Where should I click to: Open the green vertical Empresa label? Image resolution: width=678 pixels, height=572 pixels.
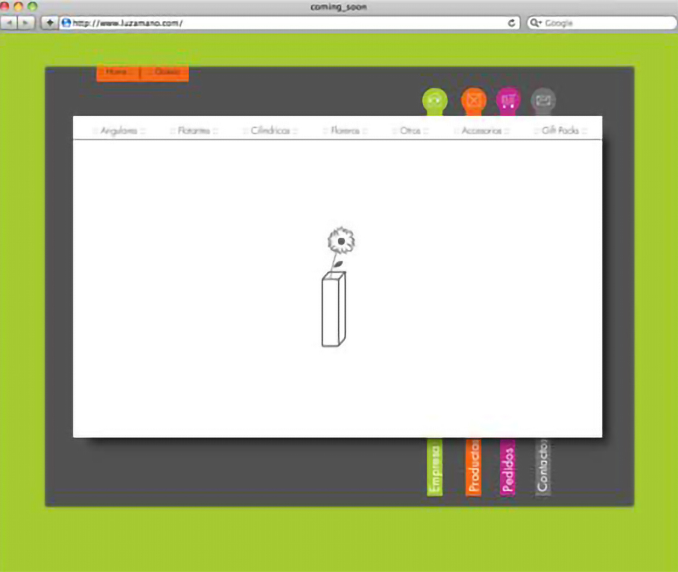[x=434, y=468]
